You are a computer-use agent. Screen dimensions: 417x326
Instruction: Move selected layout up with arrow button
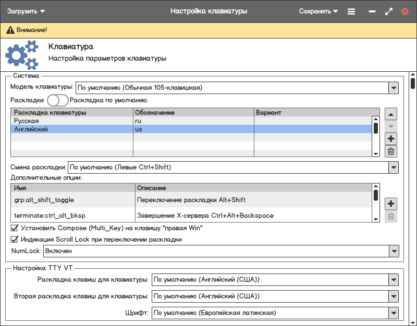click(391, 114)
